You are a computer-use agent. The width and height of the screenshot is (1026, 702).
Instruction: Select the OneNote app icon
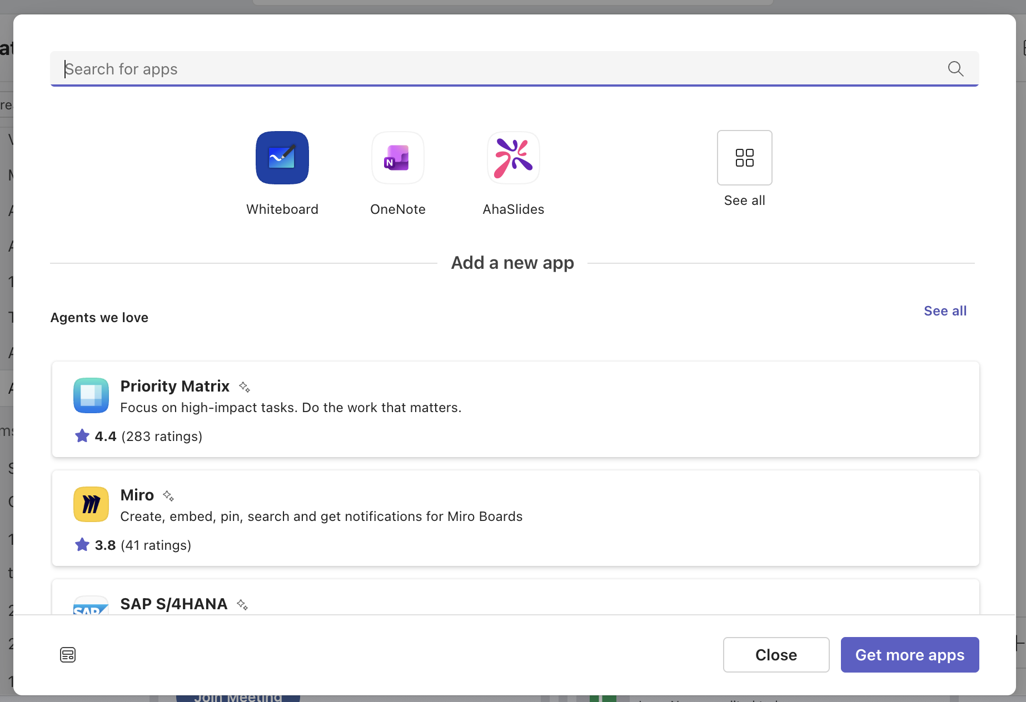coord(398,158)
